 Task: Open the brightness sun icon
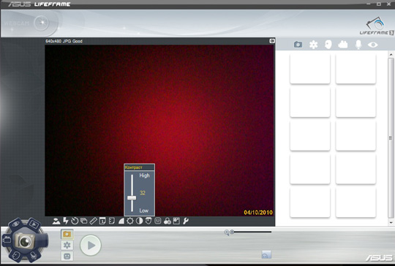[130, 221]
